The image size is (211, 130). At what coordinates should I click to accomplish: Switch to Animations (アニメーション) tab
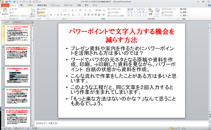pos(55,5)
